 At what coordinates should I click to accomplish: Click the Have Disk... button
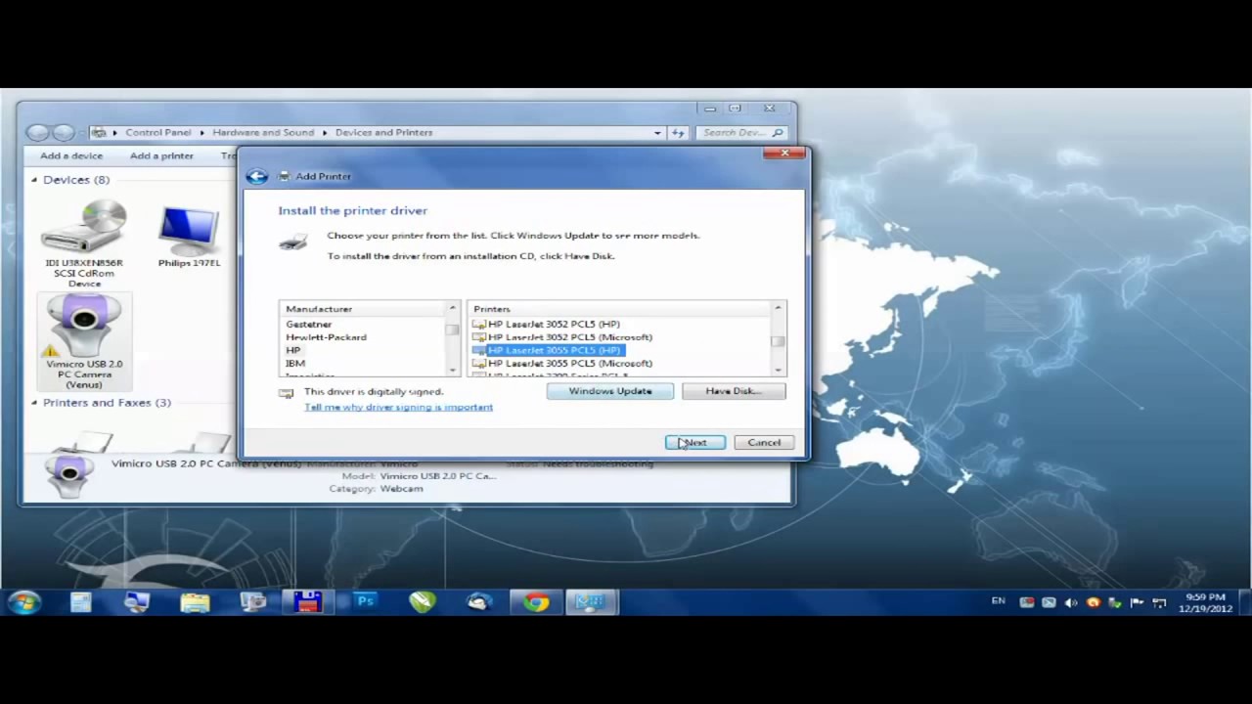[733, 391]
